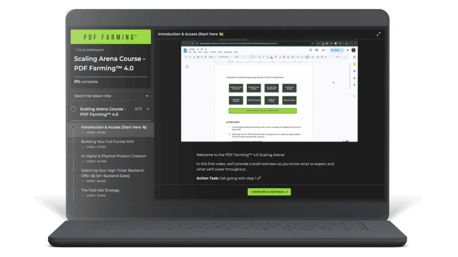Screen dimensions: 458x257
Task: Open the editing mode pencil dropdown
Action: (x=338, y=57)
